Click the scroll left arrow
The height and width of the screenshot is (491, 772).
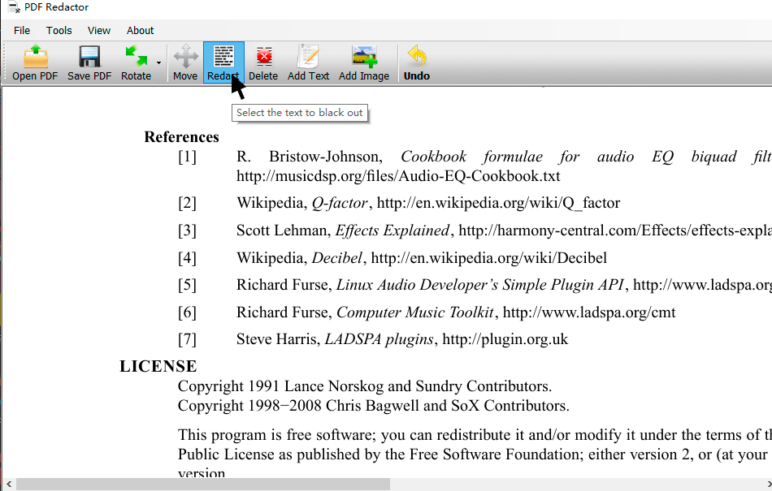8,485
